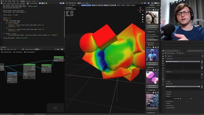Toggle Auto Smooth checkbox in Normals
Viewport: 204px width, 115px height.
(x=180, y=99)
